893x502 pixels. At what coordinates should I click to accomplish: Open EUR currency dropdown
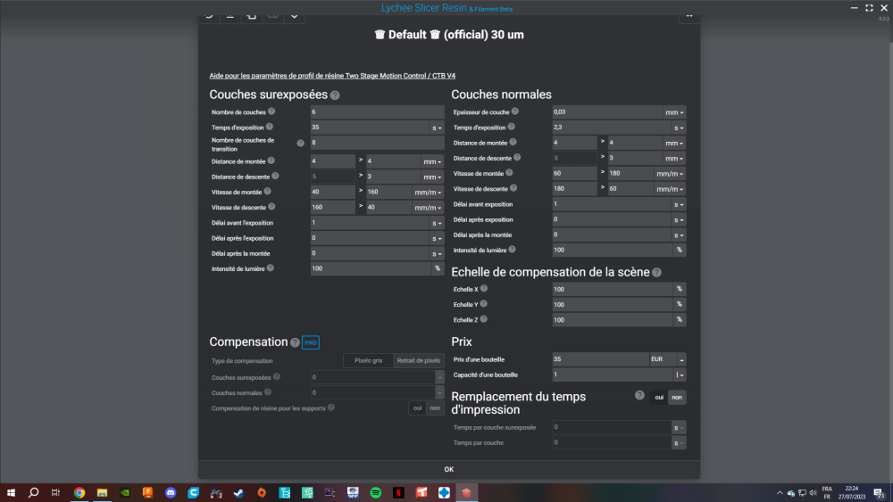pyautogui.click(x=668, y=359)
